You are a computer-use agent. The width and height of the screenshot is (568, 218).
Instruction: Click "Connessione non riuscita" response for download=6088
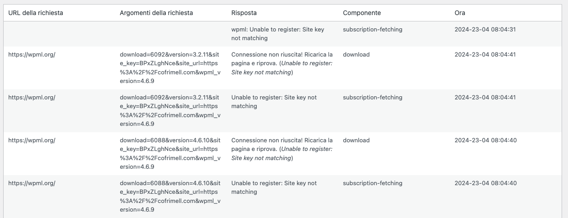(282, 149)
